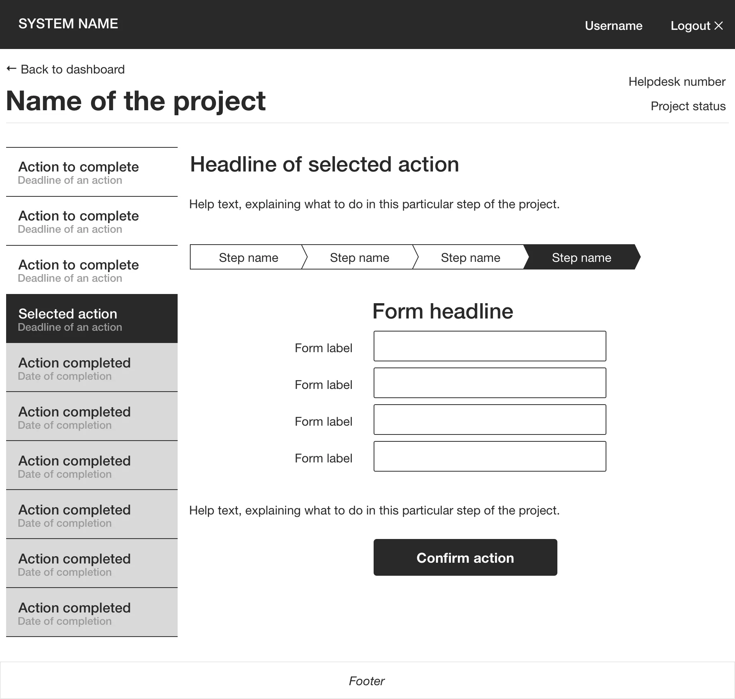Click the SYSTEM NAME header title
Image resolution: width=735 pixels, height=699 pixels.
[x=68, y=24]
